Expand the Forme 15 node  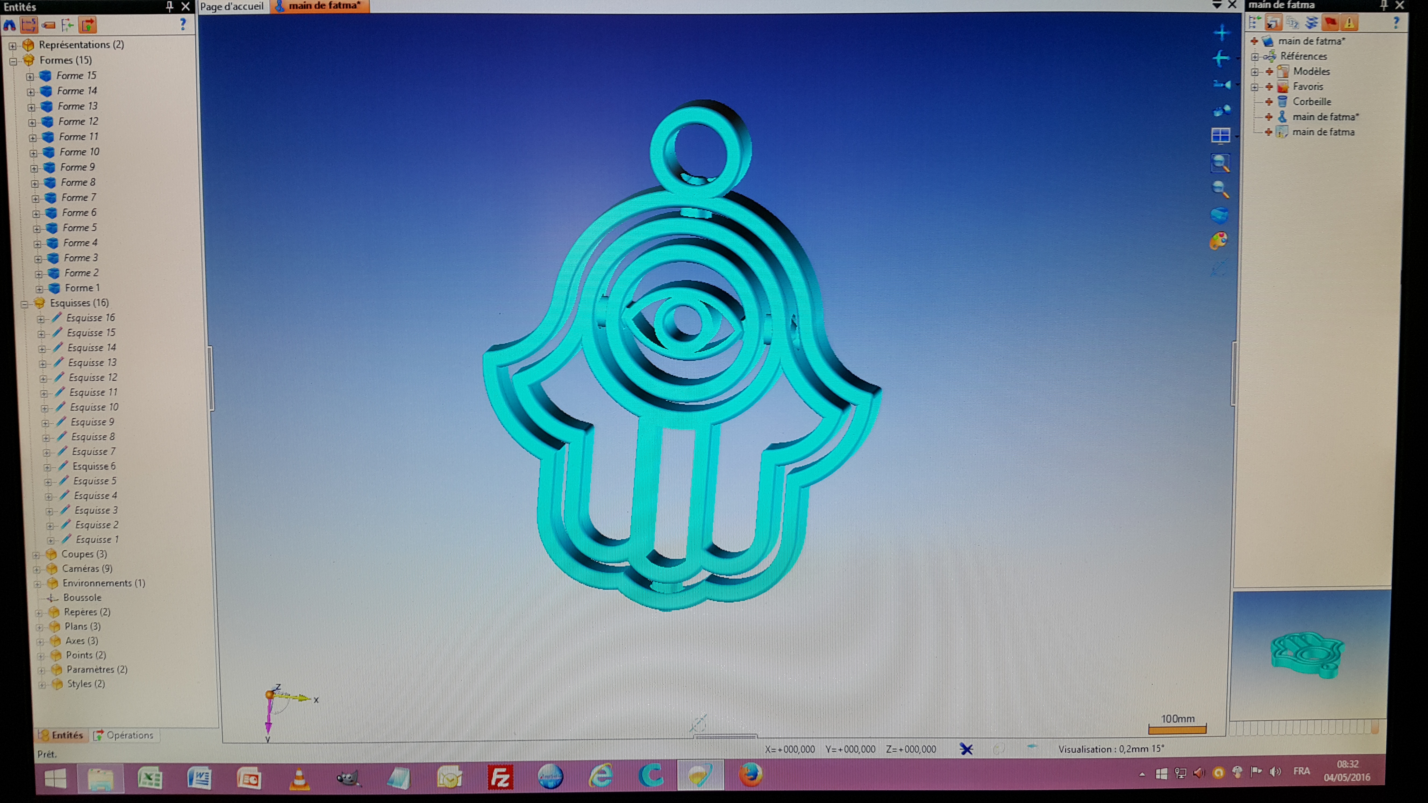point(30,77)
